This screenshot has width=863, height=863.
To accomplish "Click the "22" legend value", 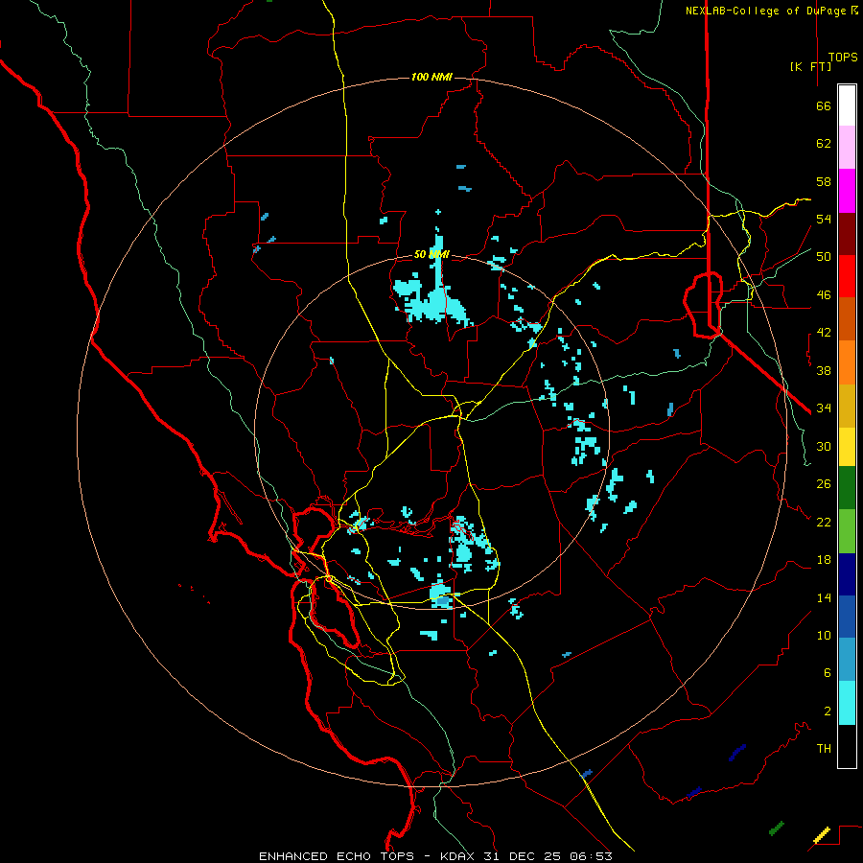I will coord(824,522).
